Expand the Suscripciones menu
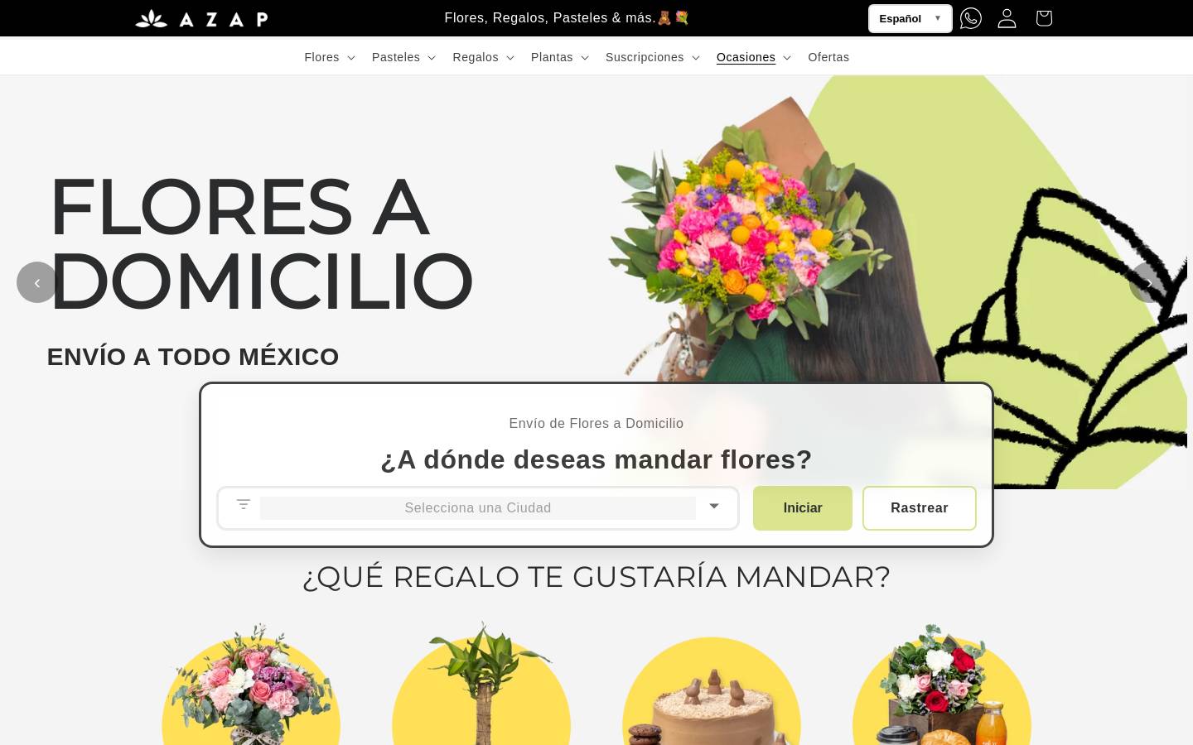Viewport: 1193px width, 745px height. pos(653,57)
